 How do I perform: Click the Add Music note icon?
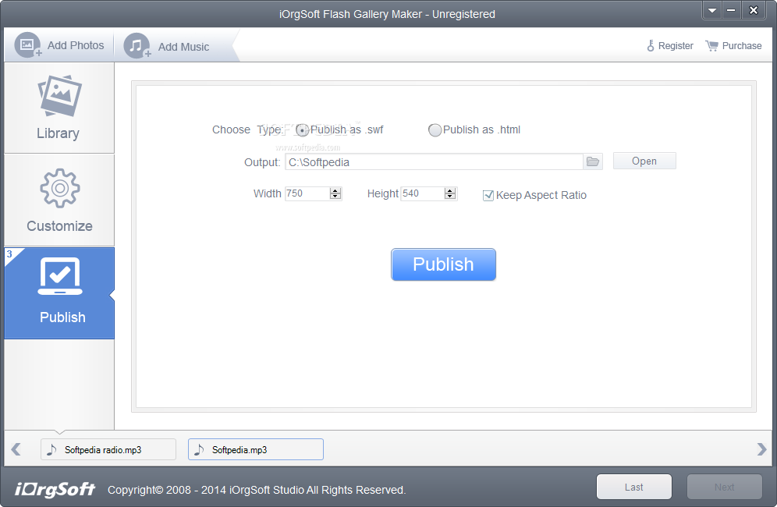[x=137, y=45]
